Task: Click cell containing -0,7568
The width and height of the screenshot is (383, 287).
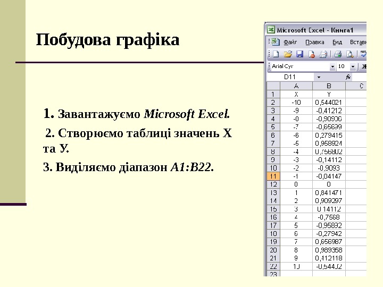Action: (x=329, y=217)
